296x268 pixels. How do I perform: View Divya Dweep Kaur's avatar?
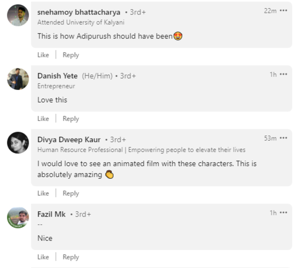pyautogui.click(x=18, y=143)
